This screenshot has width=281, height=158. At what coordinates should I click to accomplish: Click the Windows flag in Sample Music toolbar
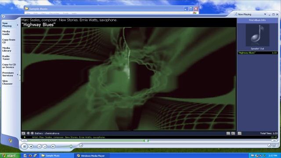195,13
